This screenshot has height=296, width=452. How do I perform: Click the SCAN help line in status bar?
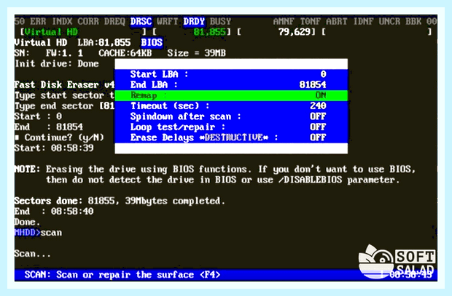click(122, 275)
